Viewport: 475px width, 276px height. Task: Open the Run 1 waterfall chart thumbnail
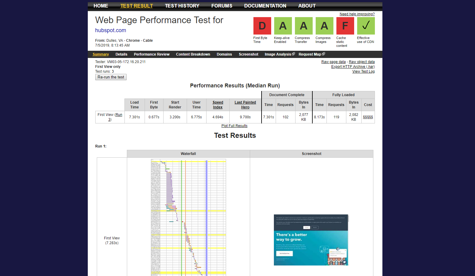(188, 217)
